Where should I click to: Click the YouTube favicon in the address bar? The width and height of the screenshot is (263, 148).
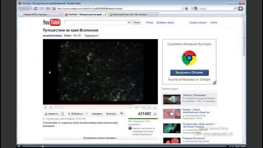pyautogui.click(x=54, y=9)
